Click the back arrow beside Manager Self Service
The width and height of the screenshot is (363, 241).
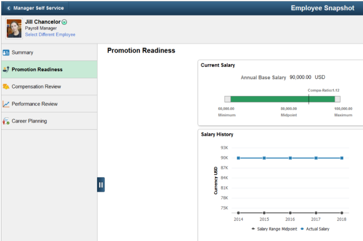(x=9, y=8)
